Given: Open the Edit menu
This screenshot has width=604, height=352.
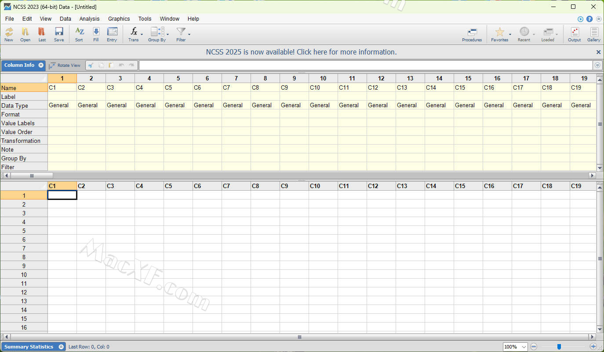Looking at the screenshot, I should click(27, 19).
